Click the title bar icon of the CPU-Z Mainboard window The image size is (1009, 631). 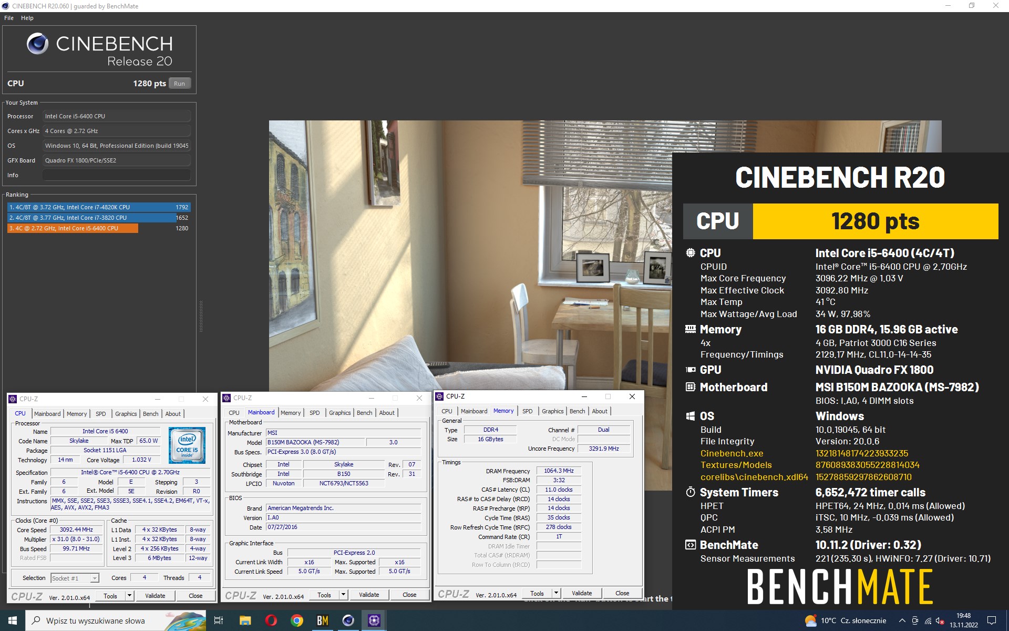227,398
